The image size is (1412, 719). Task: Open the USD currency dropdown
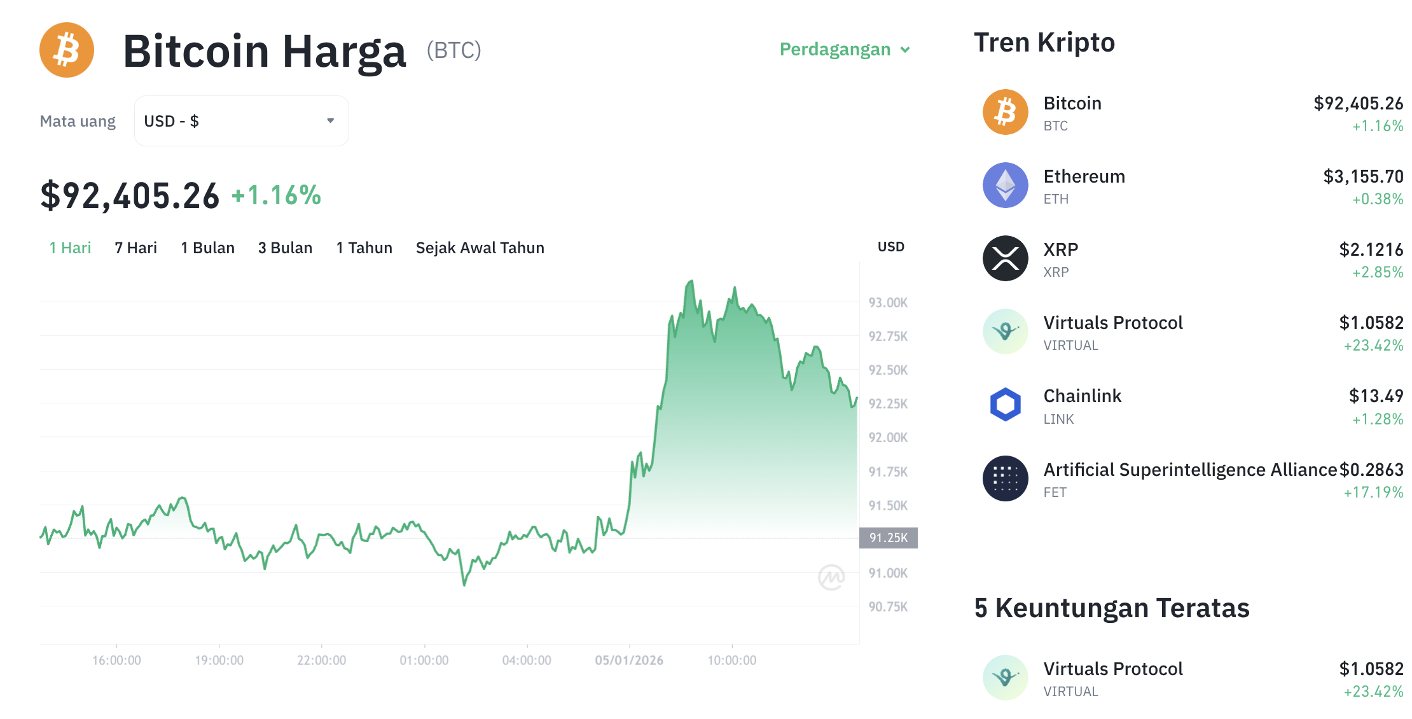(x=241, y=120)
